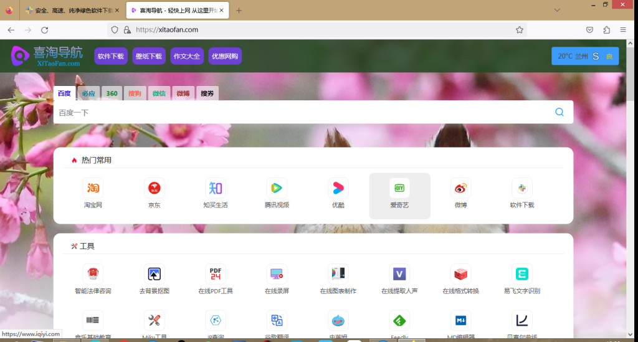Viewport: 638px width, 342px height.
Task: Switch search engine to 必应
Action: [x=88, y=93]
